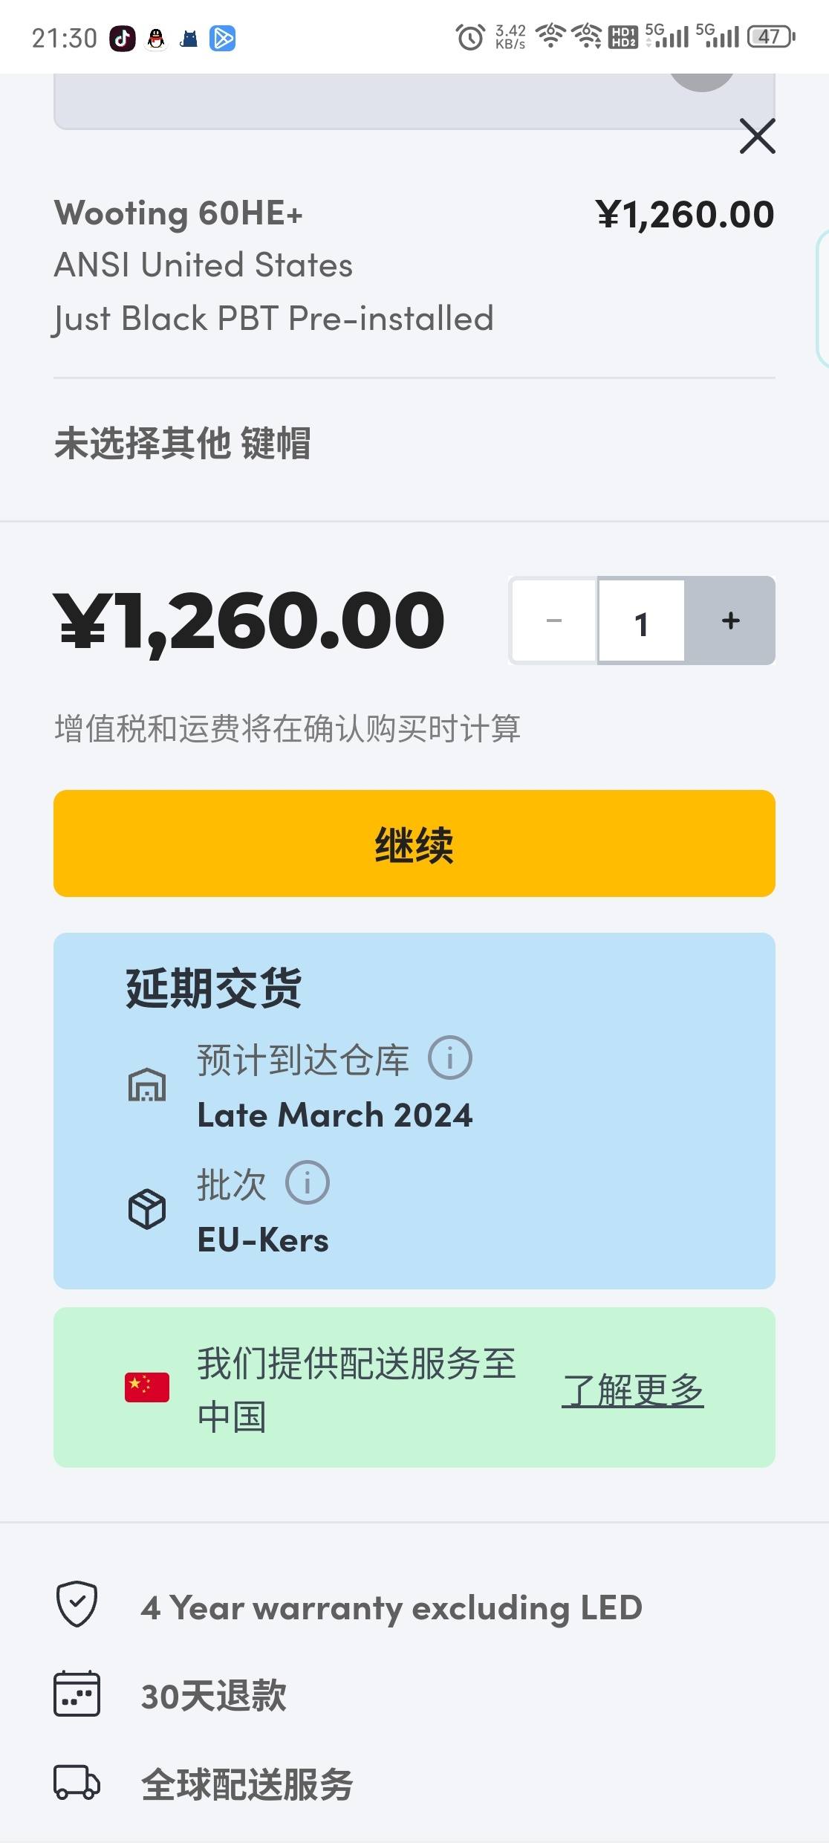Tap the TikTok icon in status bar
829x1843 pixels.
click(x=123, y=37)
